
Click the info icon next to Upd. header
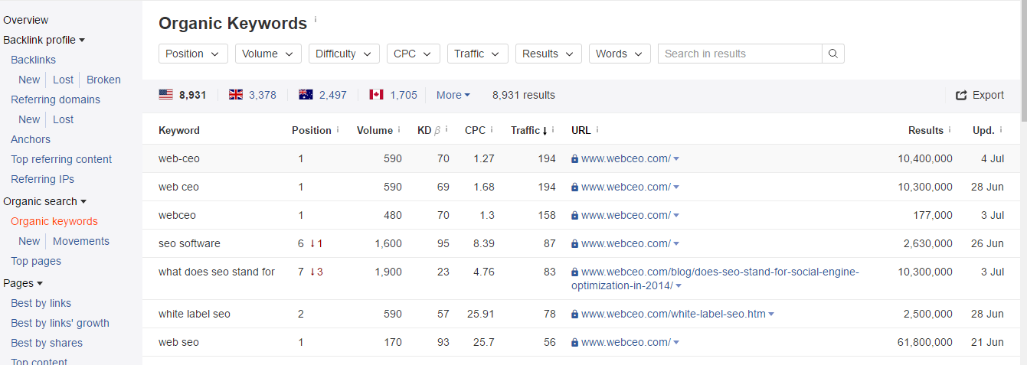(x=1001, y=129)
